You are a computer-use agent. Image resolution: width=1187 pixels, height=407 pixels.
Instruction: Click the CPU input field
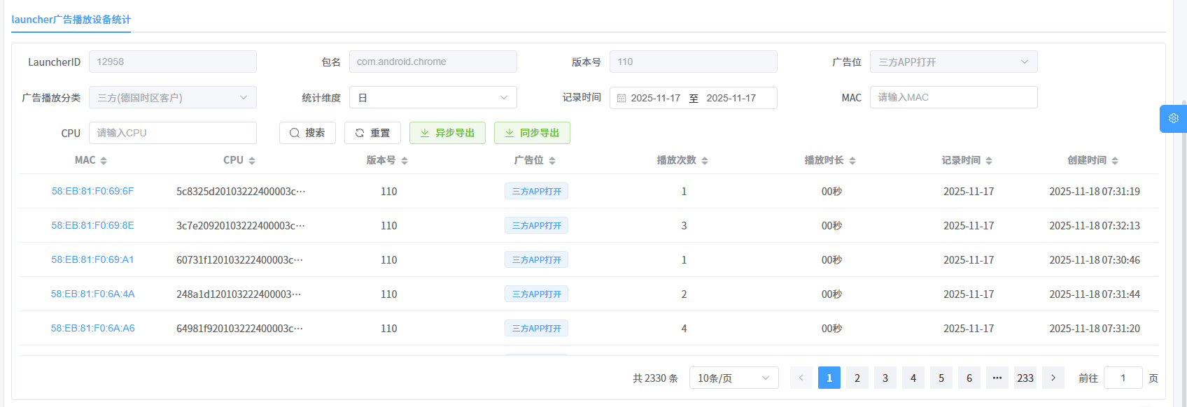[173, 133]
